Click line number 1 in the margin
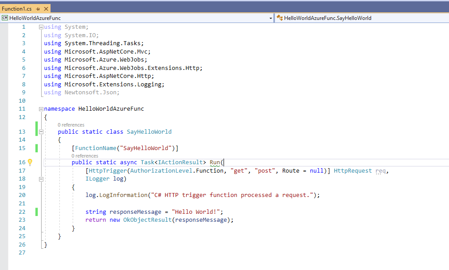Viewport: 449px width, 270px height. click(x=24, y=27)
